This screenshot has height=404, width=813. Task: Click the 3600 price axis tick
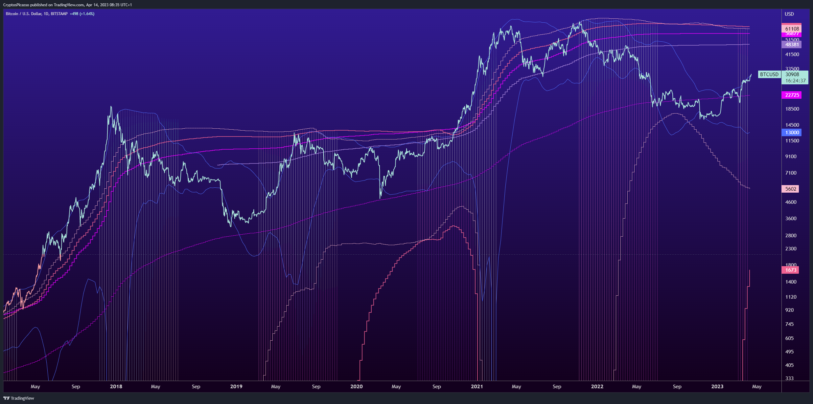(x=791, y=219)
